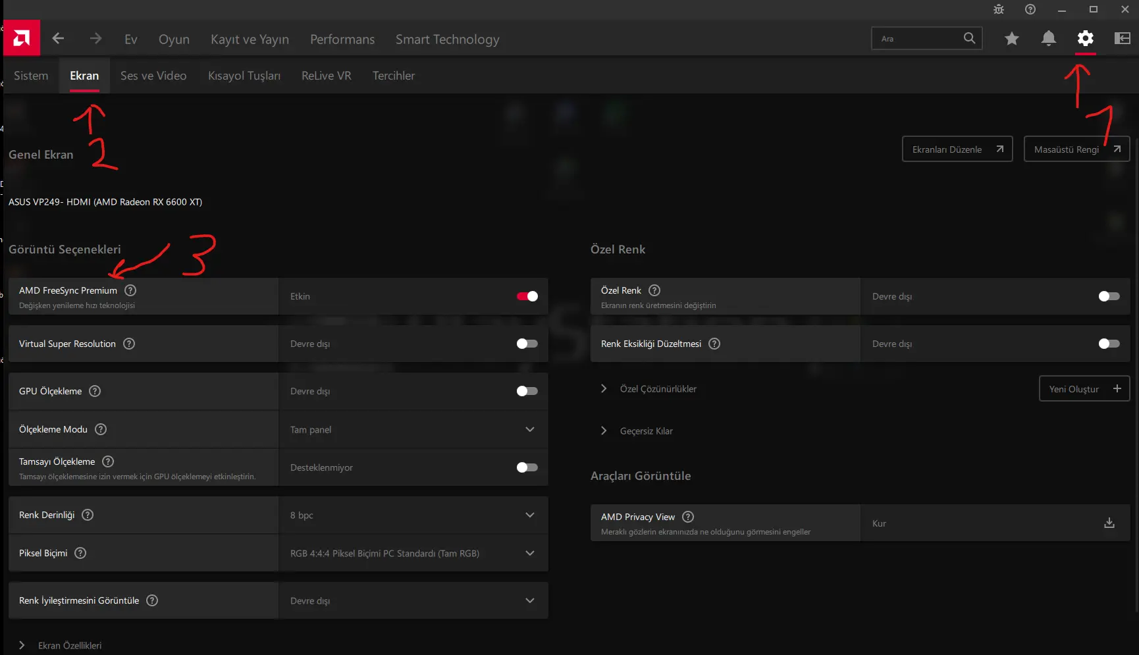
Task: Click Ekranları Düzenle button
Action: pyautogui.click(x=957, y=149)
